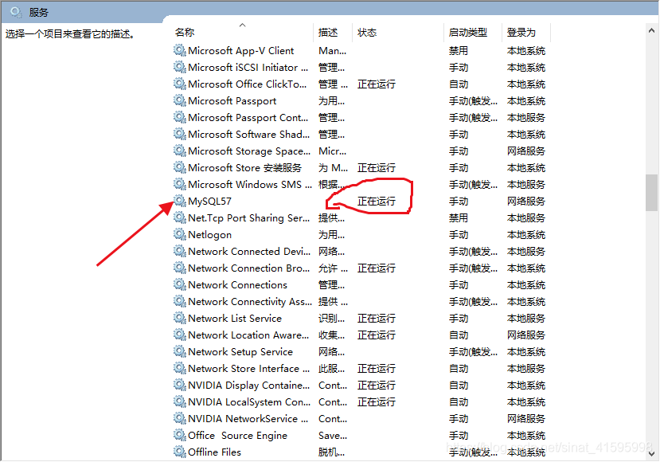The width and height of the screenshot is (660, 462).
Task: Click the scrollbar down arrow
Action: 651,453
